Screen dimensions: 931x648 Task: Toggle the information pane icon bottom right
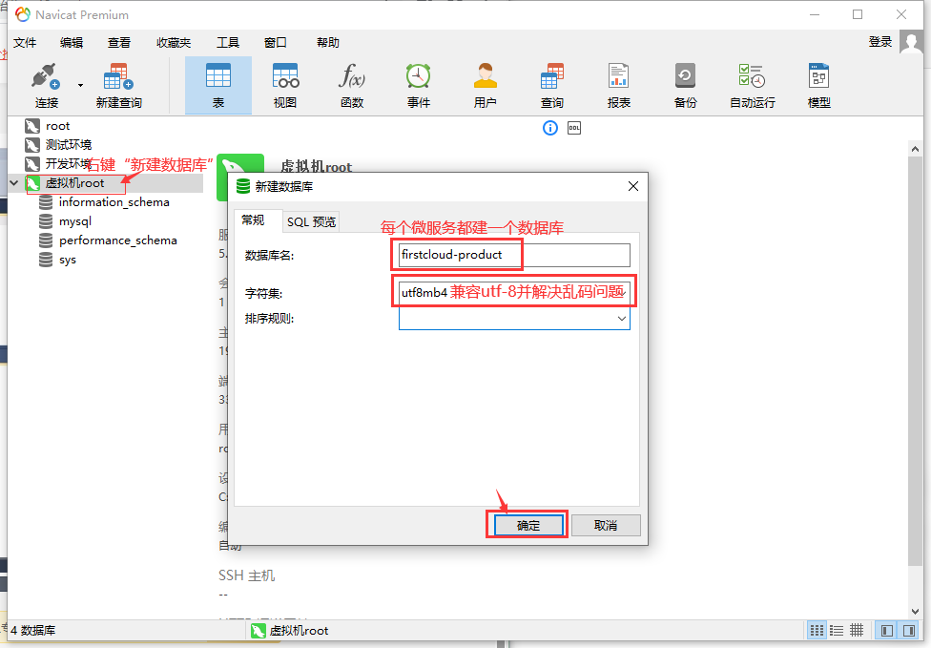pyautogui.click(x=907, y=630)
